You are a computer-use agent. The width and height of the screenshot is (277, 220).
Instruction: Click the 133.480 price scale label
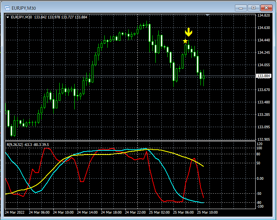263,102
